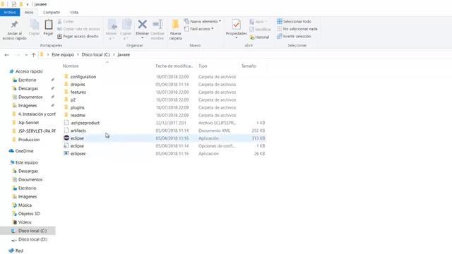The image size is (452, 254).
Task: Select the eclipse configuration options file
Action: tap(77, 146)
